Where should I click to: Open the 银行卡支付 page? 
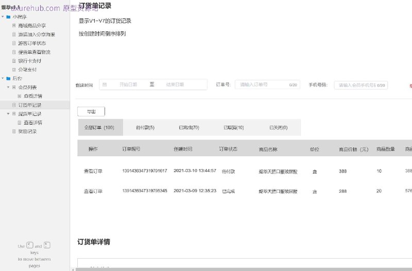coord(29,61)
